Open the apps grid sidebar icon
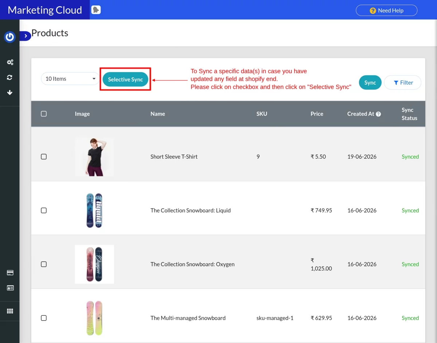The height and width of the screenshot is (343, 437). (x=10, y=311)
